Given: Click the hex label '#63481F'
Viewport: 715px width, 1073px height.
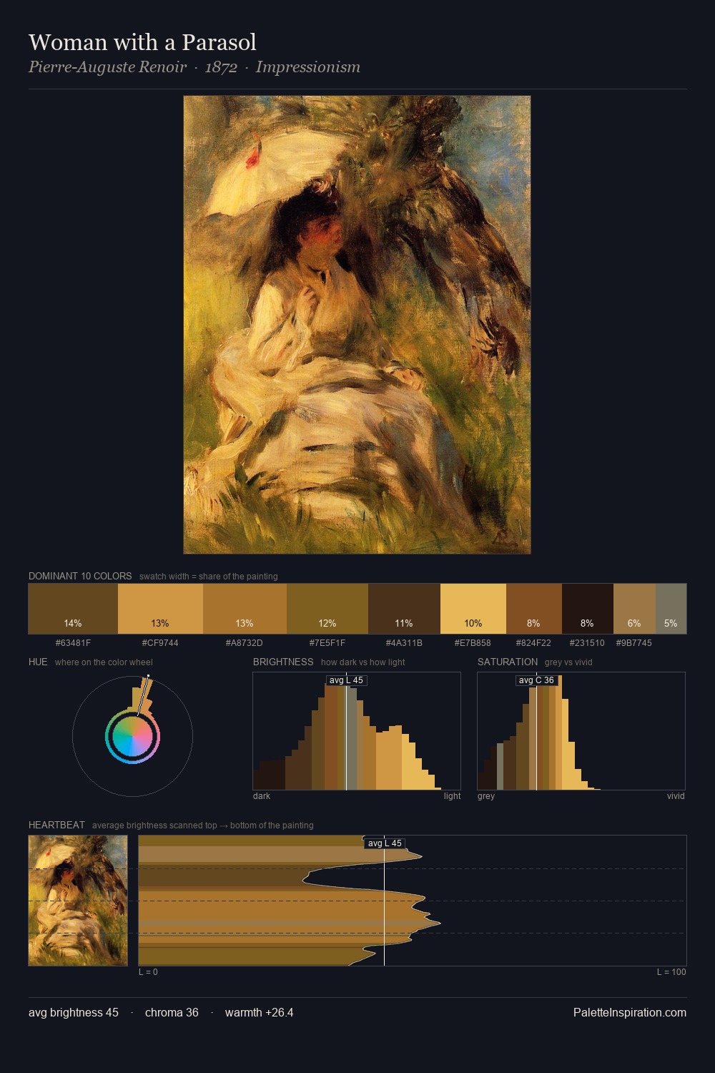Looking at the screenshot, I should pyautogui.click(x=73, y=643).
